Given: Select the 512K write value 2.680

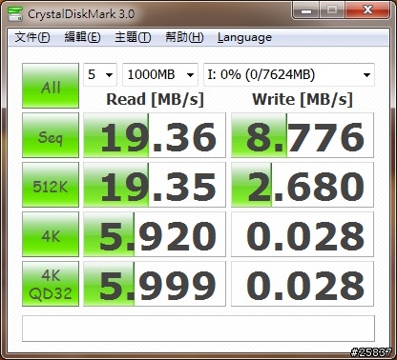Looking at the screenshot, I should 303,185.
